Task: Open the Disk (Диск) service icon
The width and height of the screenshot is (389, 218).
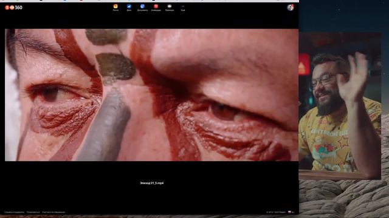Action: tap(129, 8)
